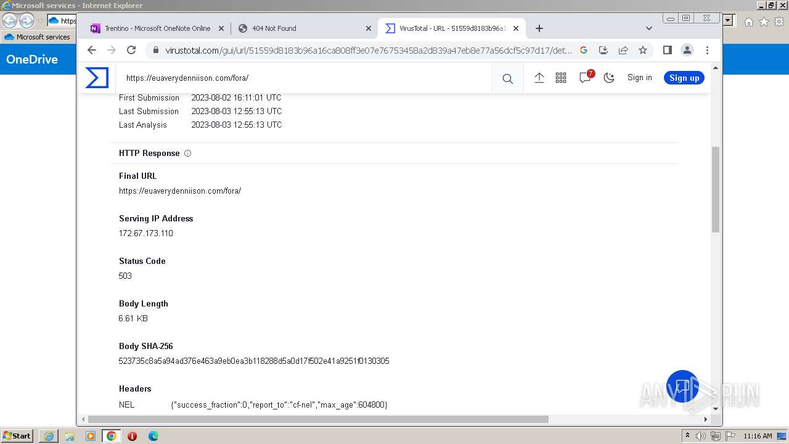Click the Sign in link
Viewport: 789px width, 444px height.
[x=639, y=78]
